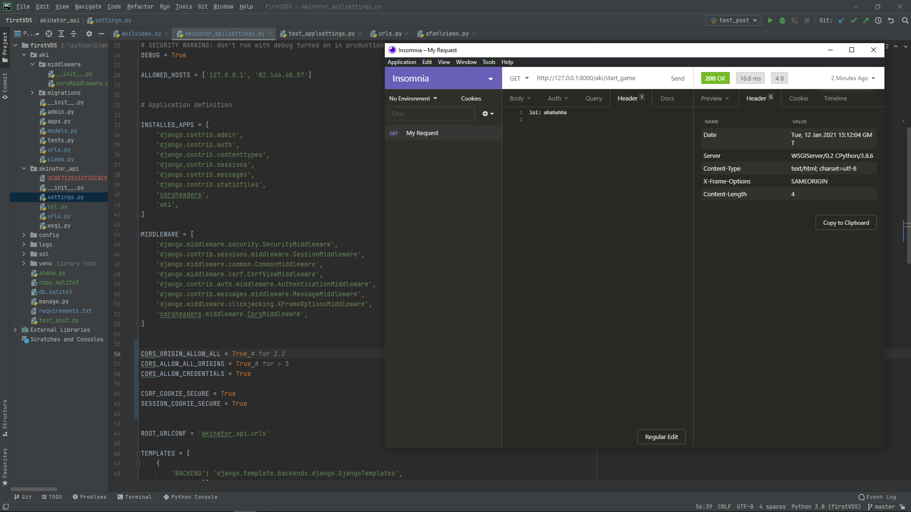The image size is (911, 512).
Task: Open the Project side tab
Action: (x=5, y=47)
